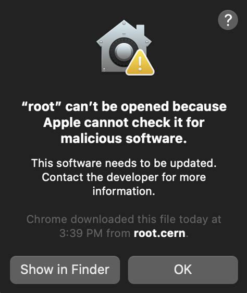
Task: Click "Chrome downloaded this file today at" text
Action: 123,219
